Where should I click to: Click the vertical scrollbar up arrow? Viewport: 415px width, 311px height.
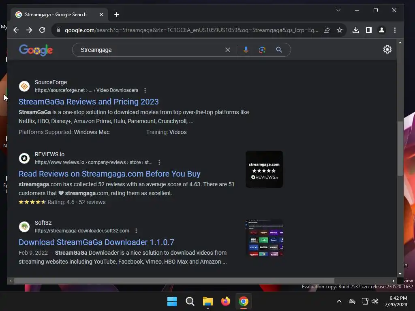(400, 42)
